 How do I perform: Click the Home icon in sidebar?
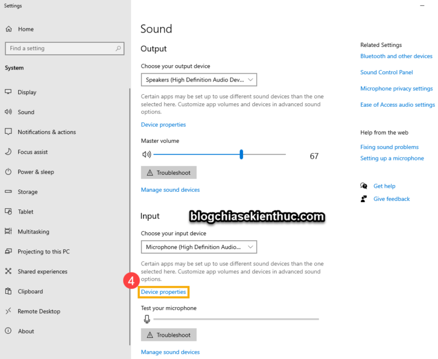coord(9,29)
